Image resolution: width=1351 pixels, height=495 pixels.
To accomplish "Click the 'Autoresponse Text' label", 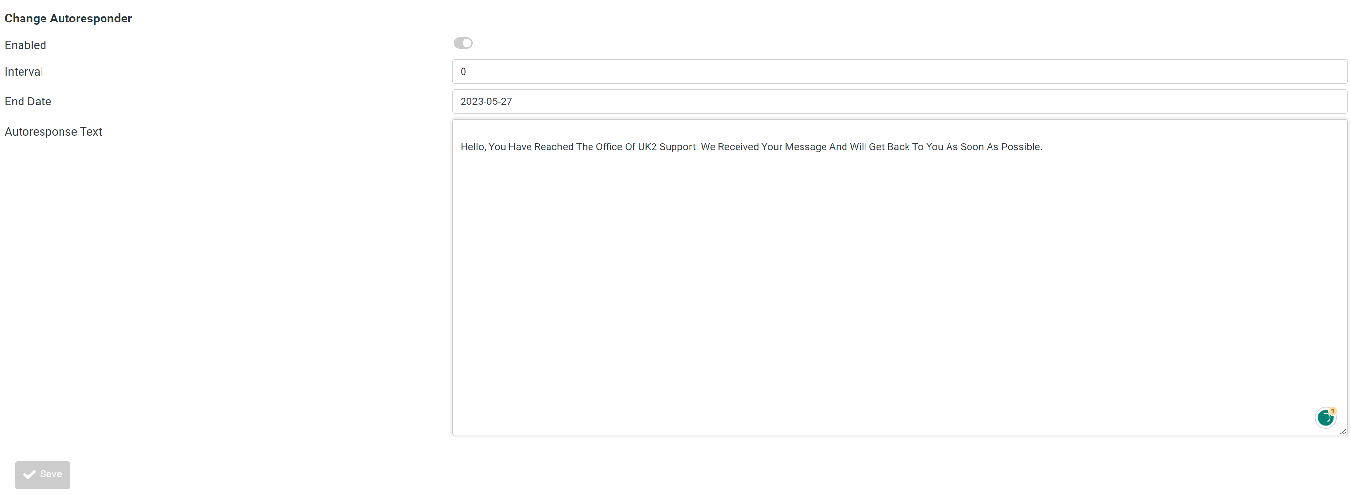I will (54, 132).
